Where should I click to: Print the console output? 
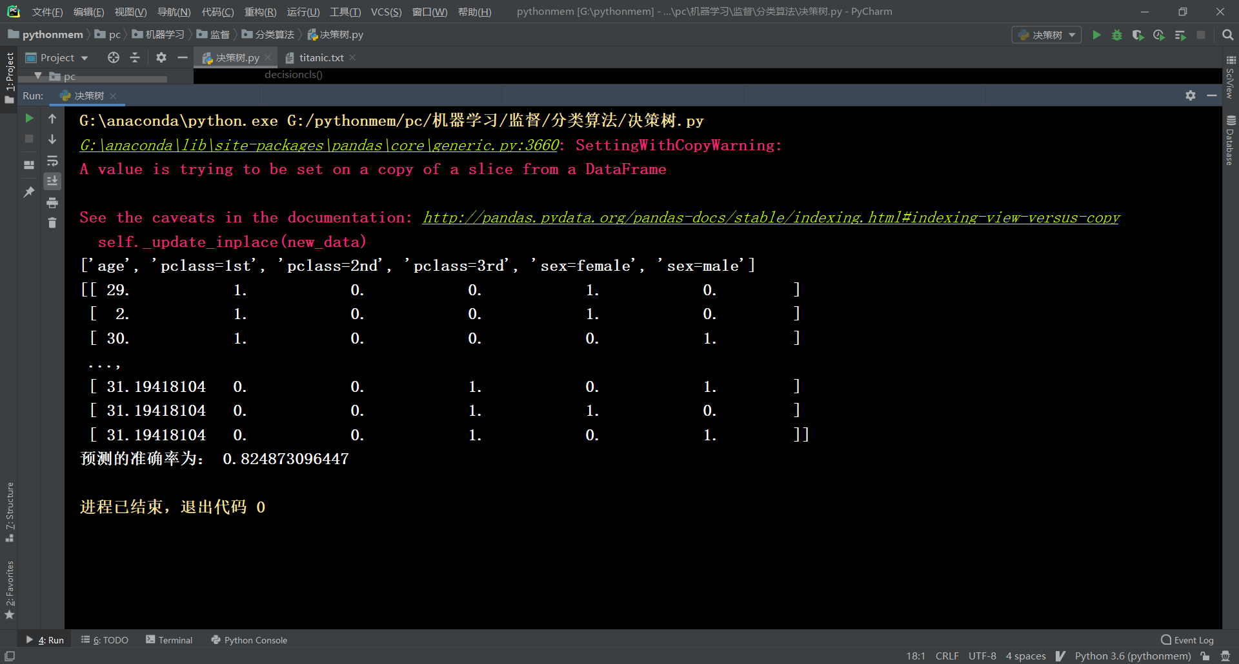[x=52, y=202]
